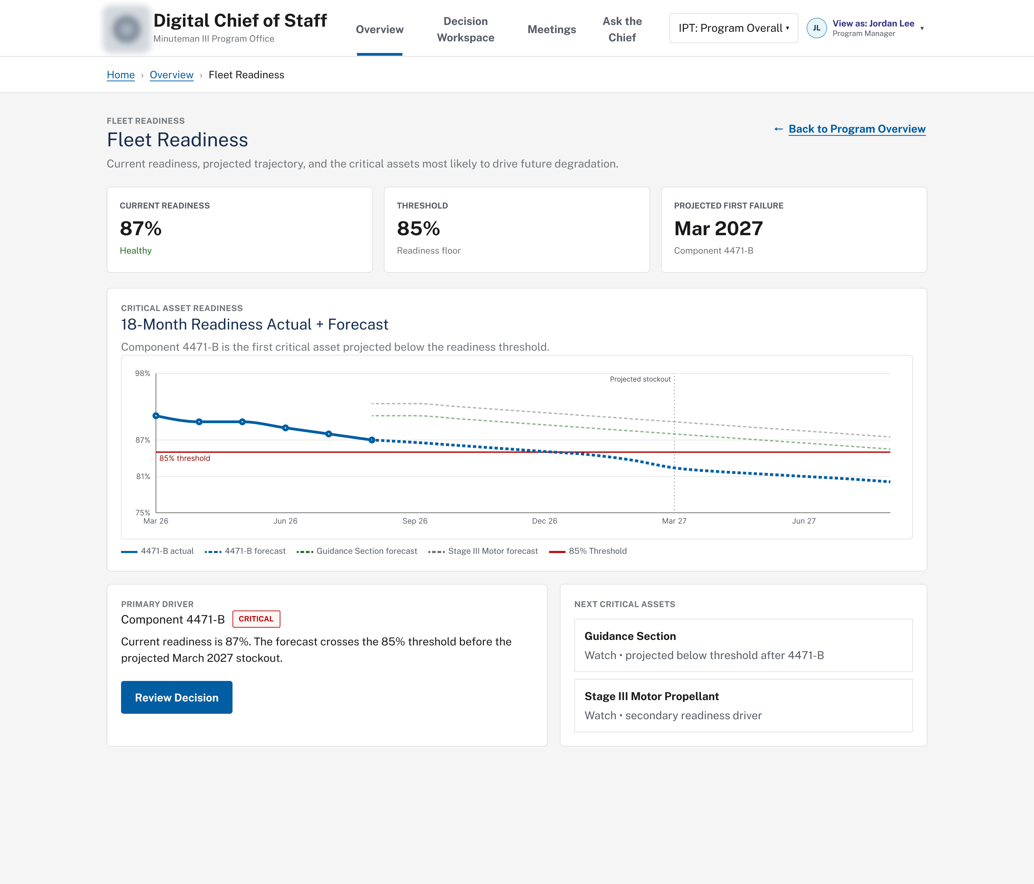Click the last actual data point on chart
This screenshot has height=884, width=1034.
pyautogui.click(x=372, y=440)
